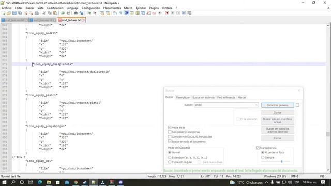The width and height of the screenshot is (331, 186).
Task: Click the Save recorded macro icon
Action: click(189, 13)
